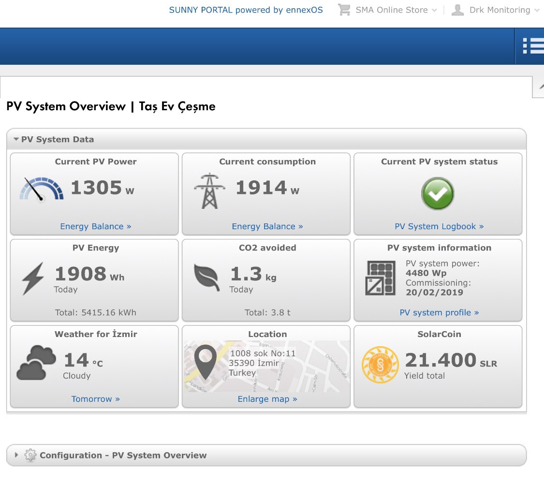
Task: Click the 1908 Wh energy value
Action: click(x=89, y=274)
